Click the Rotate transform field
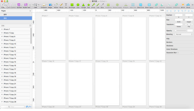This screenshot has width=194, height=111. coord(179,25)
